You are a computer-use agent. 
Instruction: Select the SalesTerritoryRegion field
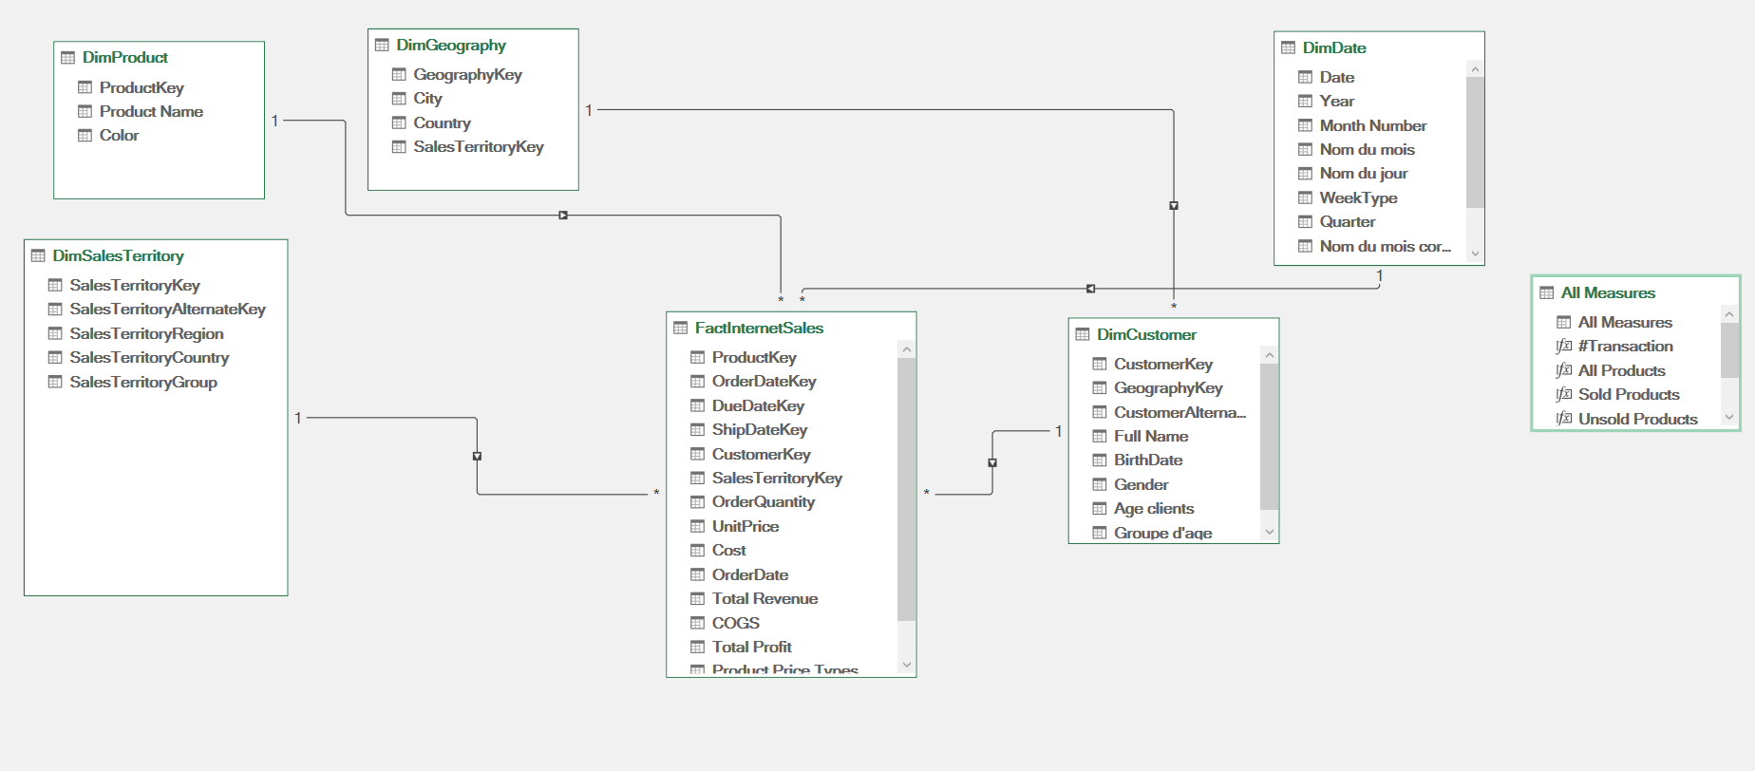[x=146, y=334]
